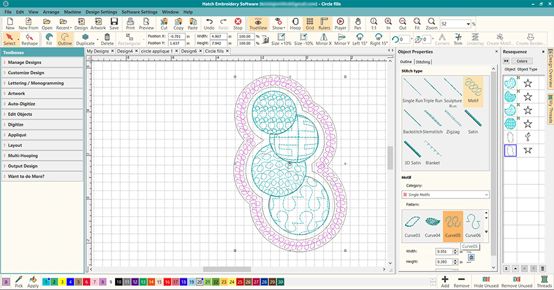Select the Pan tool
554x290 pixels.
(358, 24)
